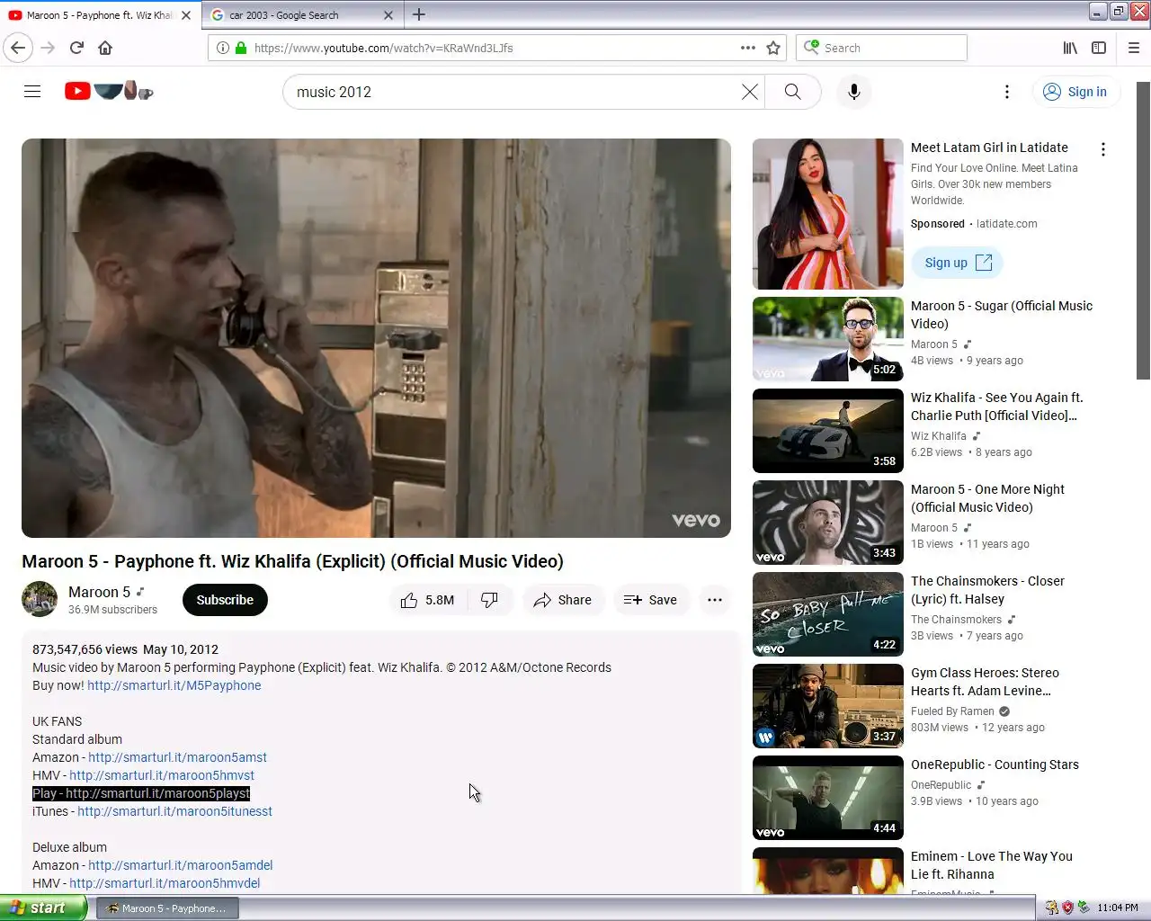
Task: Close the car 2003 Google Search tab
Action: click(x=388, y=15)
